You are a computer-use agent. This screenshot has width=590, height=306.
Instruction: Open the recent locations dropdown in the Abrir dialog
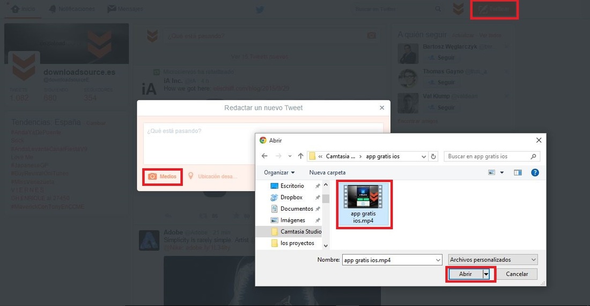(x=290, y=156)
